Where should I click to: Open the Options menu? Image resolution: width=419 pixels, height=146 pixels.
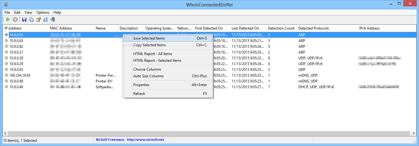(x=43, y=12)
